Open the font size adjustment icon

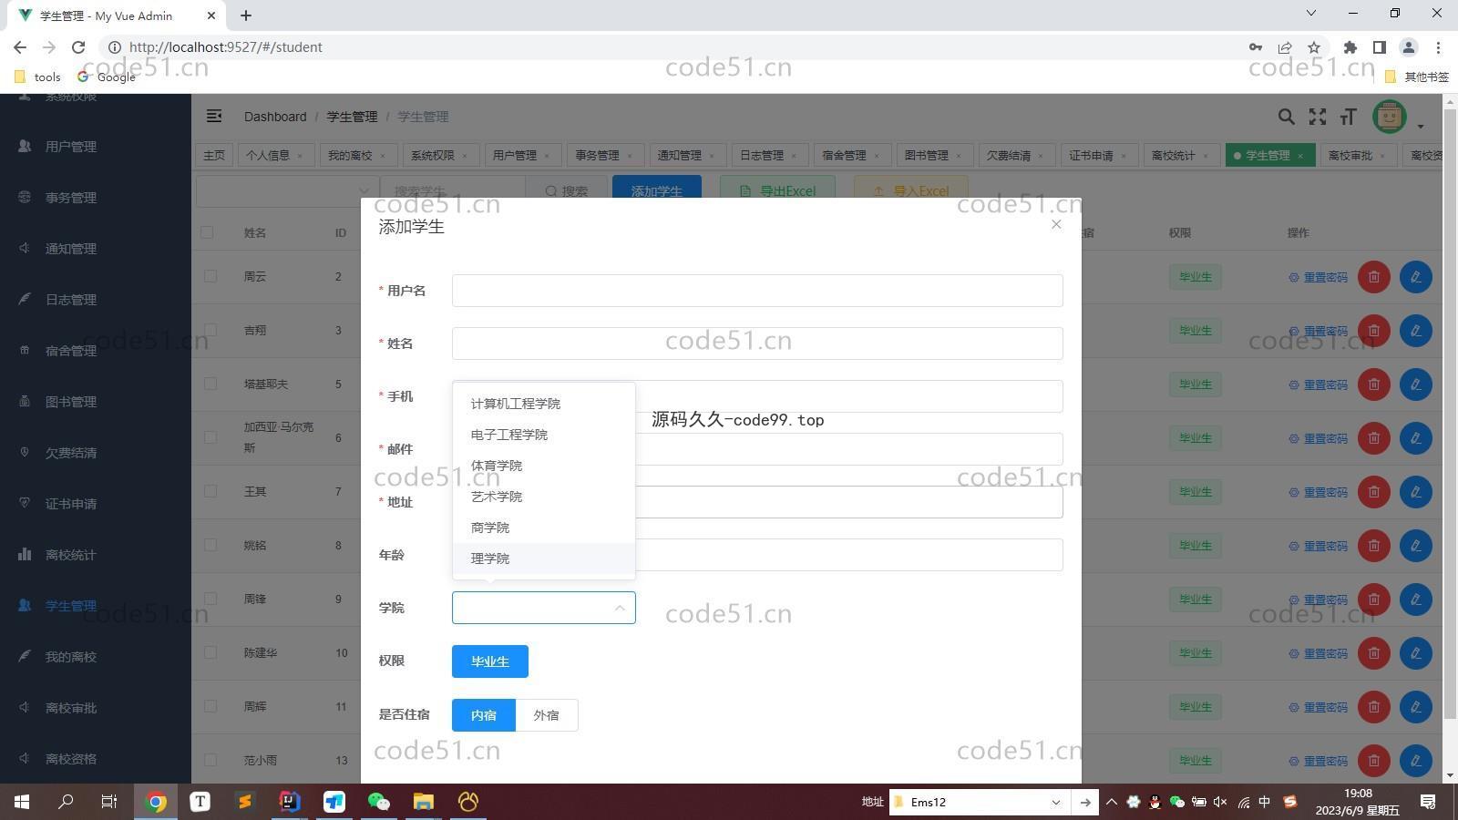point(1349,117)
